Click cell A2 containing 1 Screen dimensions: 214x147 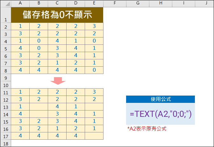[20, 26]
